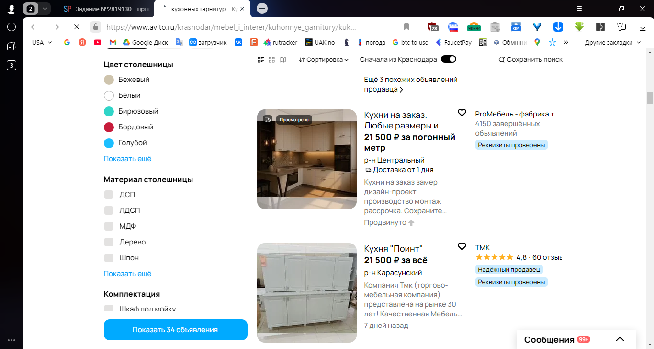This screenshot has width=654, height=349.
Task: Open browser downloads panel
Action: point(643,27)
